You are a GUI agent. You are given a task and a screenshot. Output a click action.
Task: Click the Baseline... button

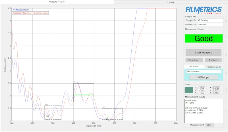pyautogui.click(x=195, y=60)
